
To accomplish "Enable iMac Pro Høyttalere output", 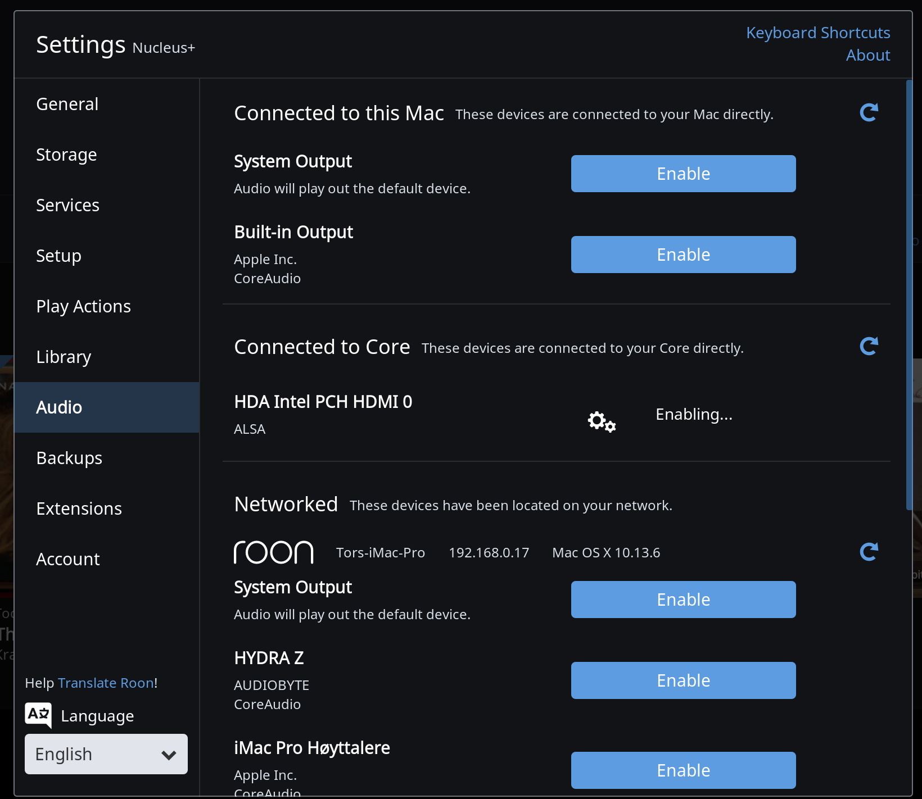I will click(x=684, y=770).
